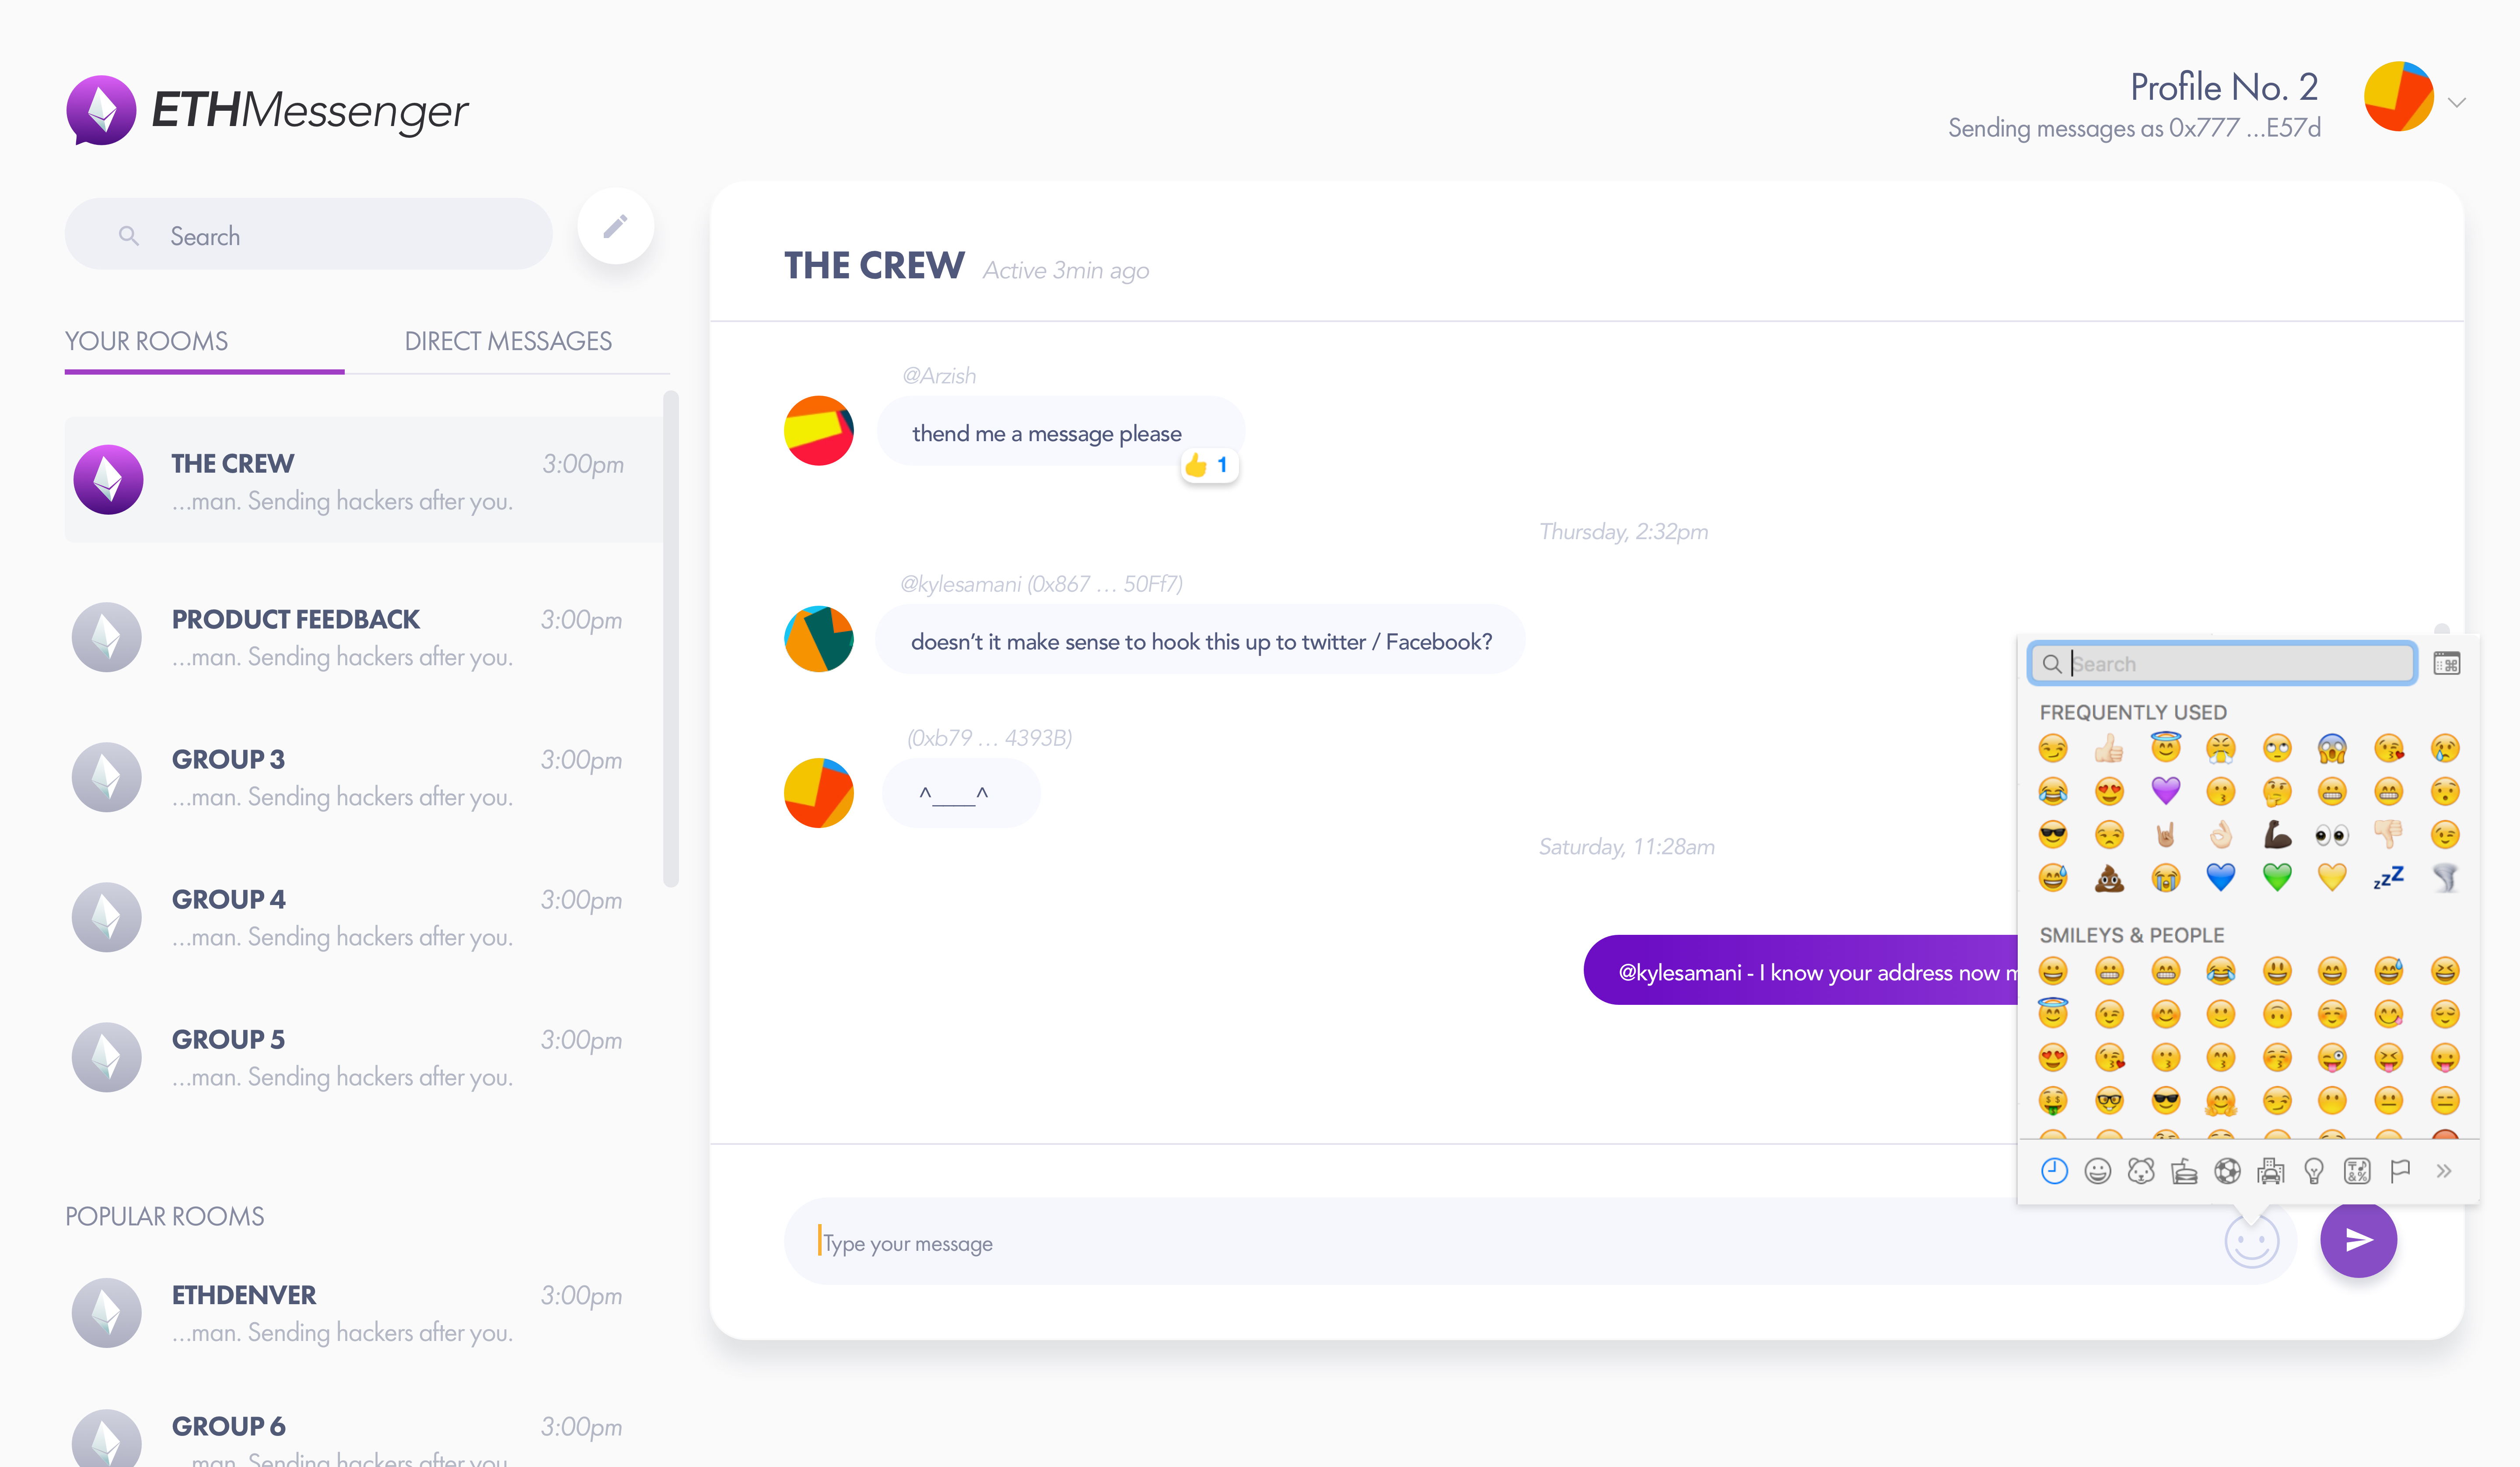This screenshot has width=2520, height=1467.
Task: Click the Type your message field
Action: [x=1500, y=1242]
